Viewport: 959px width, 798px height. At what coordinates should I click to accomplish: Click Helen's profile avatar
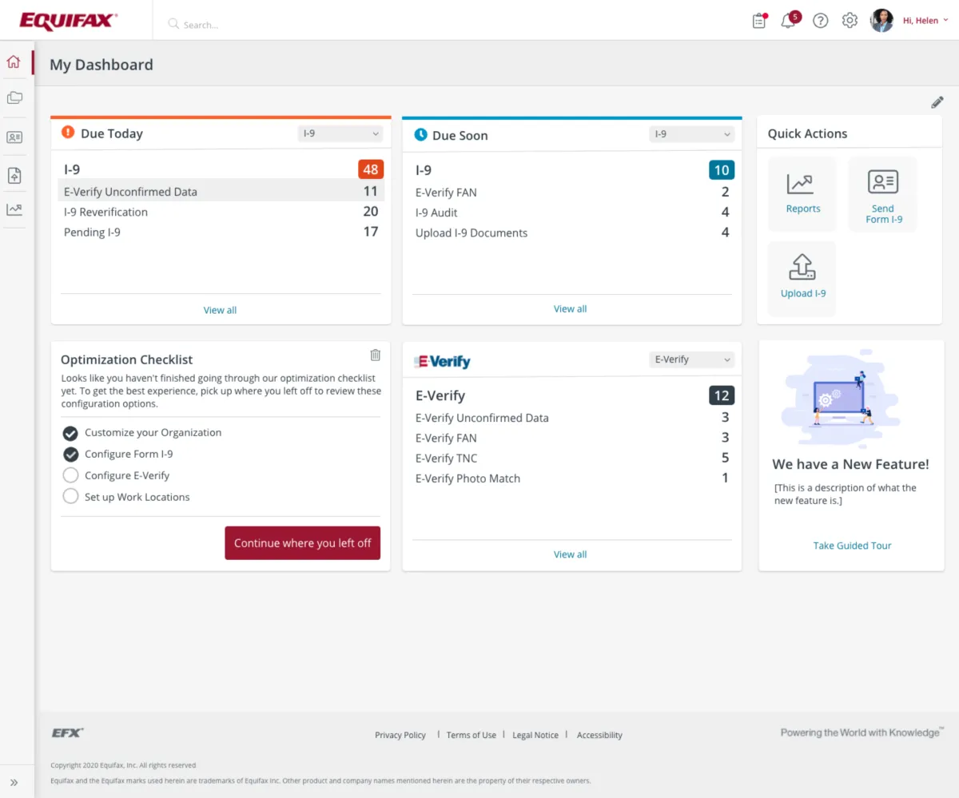tap(881, 21)
